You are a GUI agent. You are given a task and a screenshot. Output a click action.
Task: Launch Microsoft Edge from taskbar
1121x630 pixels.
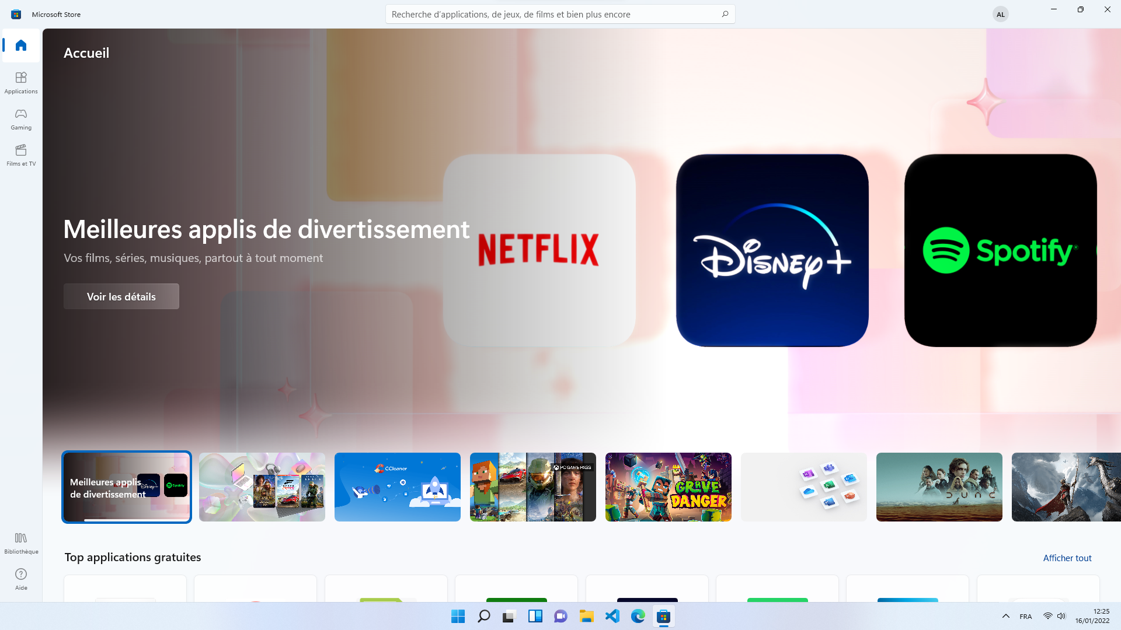click(638, 616)
